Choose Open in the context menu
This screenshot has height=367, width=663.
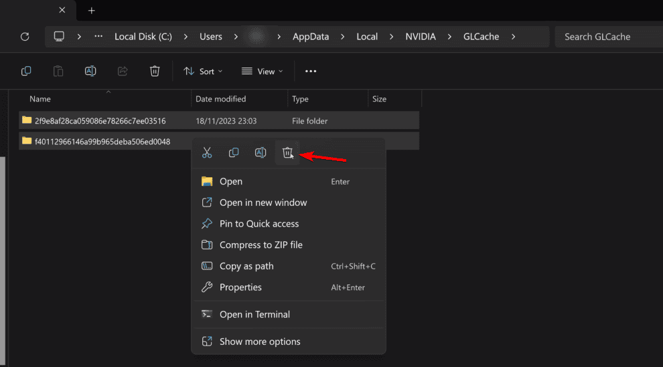click(x=289, y=181)
